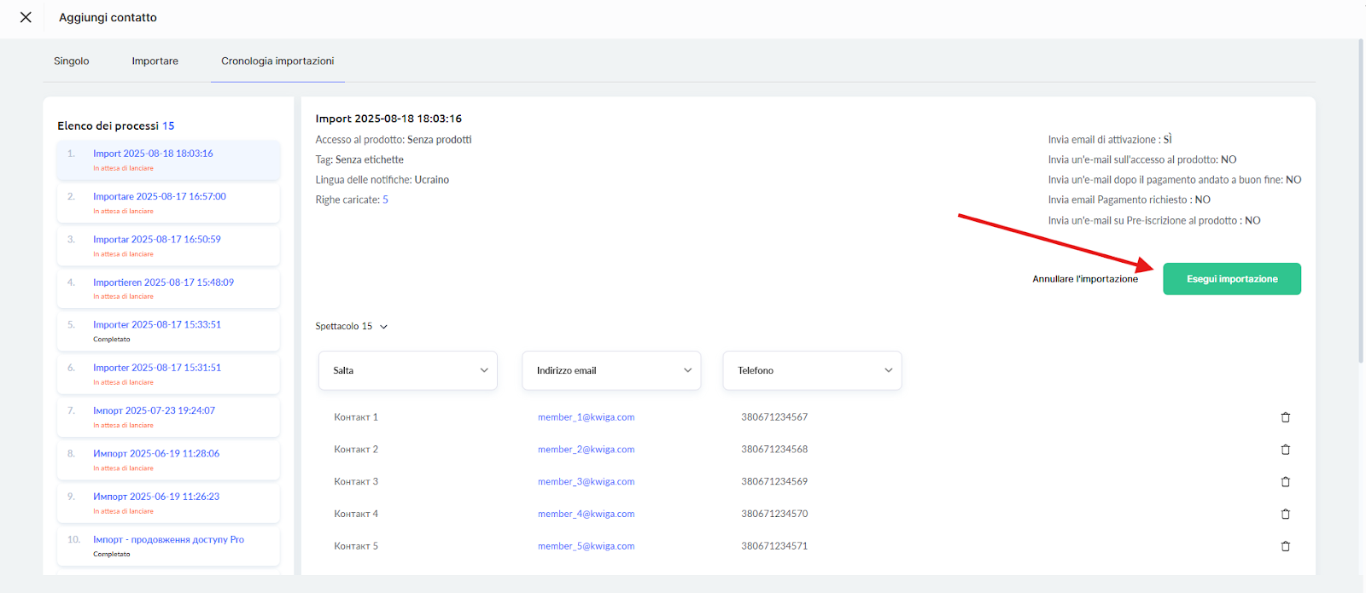Click the page vertical scrollbar
This screenshot has height=593, width=1366.
[x=1361, y=205]
